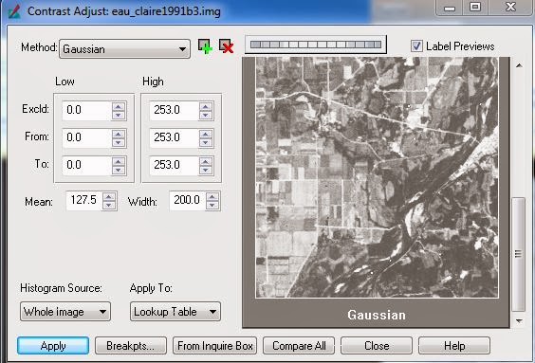Click the Compare All button
This screenshot has width=535, height=363.
pos(299,346)
